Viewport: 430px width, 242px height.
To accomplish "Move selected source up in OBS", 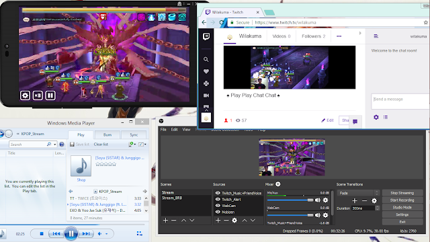I will coord(245,220).
